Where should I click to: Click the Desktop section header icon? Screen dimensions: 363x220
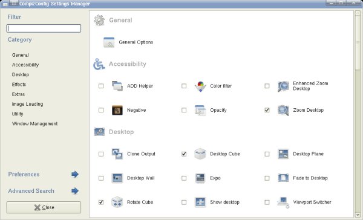[x=99, y=132]
